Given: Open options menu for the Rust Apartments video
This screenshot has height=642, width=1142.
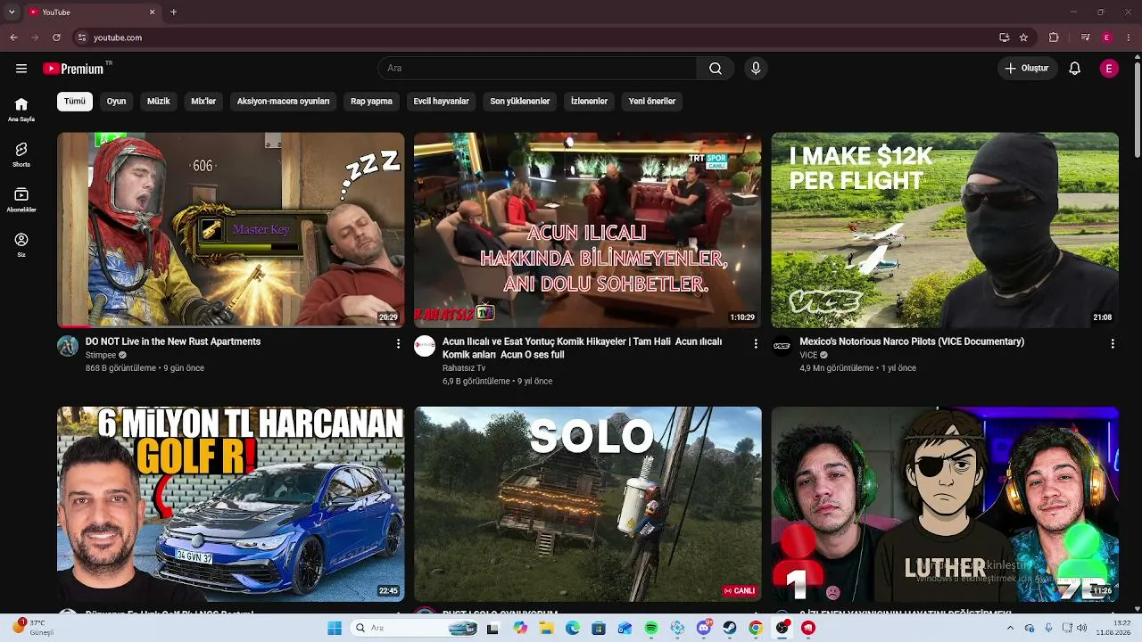Looking at the screenshot, I should click(398, 343).
